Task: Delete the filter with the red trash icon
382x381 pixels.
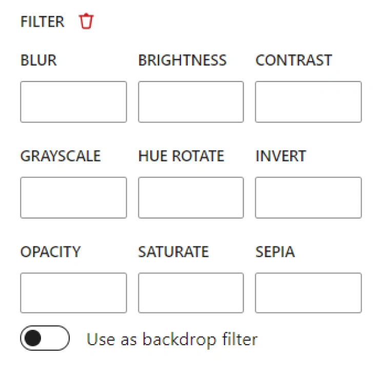Action: 86,22
